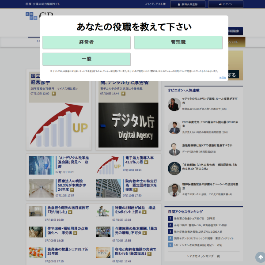Image resolution: width=265 pixels, height=265 pixels.
Task: Click the ログイン button
Action: point(226,4)
